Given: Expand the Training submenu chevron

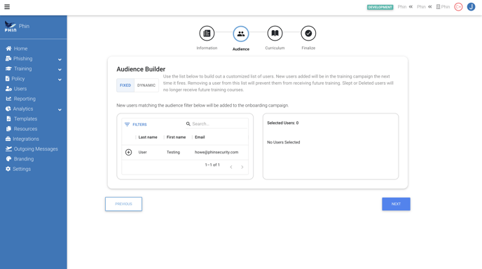Looking at the screenshot, I should pos(60,69).
